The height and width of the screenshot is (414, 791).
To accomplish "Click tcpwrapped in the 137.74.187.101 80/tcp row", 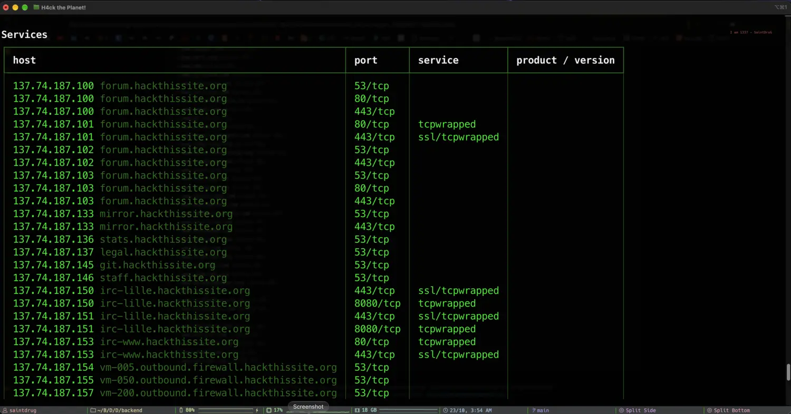I will (447, 124).
